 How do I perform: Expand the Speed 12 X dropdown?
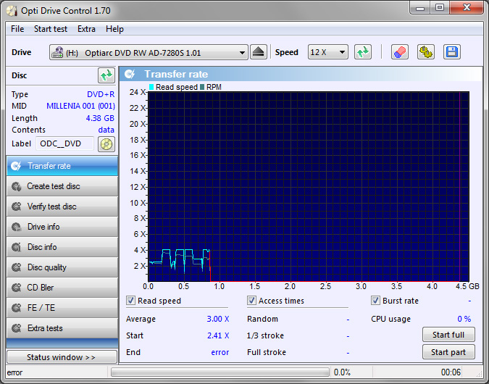327,52
